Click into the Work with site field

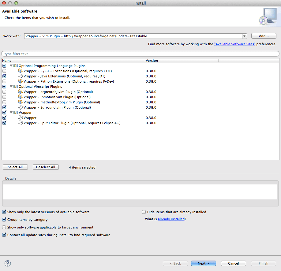tap(133, 36)
